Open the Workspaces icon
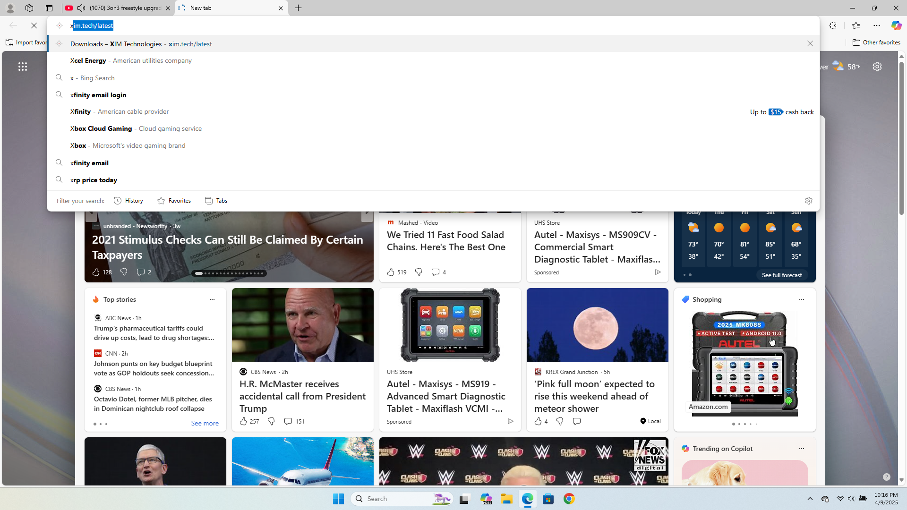 29,8
